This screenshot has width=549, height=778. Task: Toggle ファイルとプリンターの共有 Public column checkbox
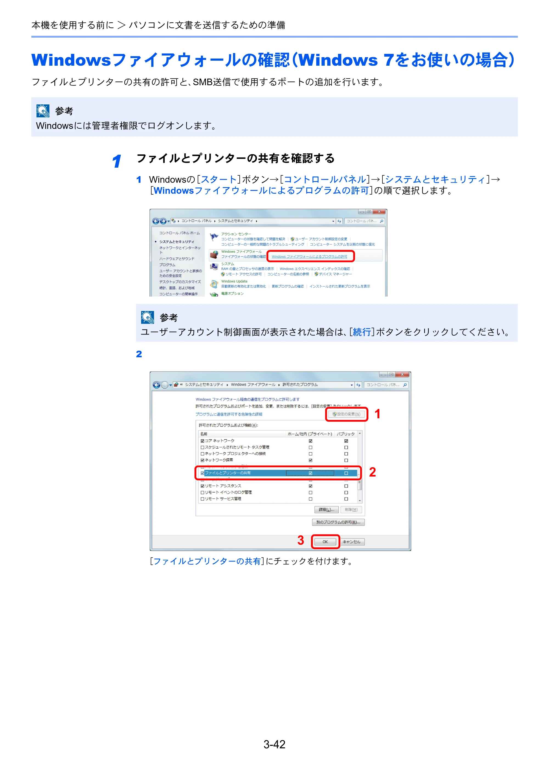click(x=346, y=473)
